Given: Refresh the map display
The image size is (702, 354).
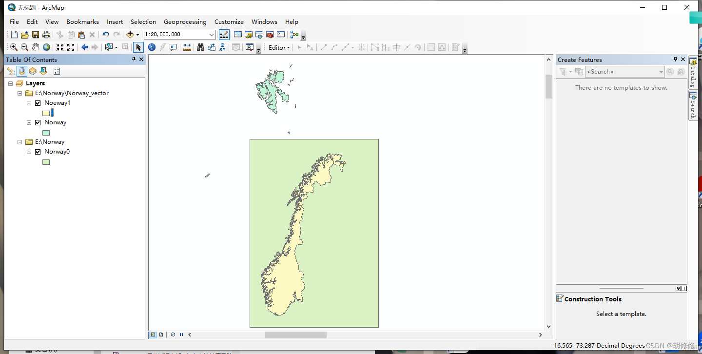Looking at the screenshot, I should click(173, 334).
